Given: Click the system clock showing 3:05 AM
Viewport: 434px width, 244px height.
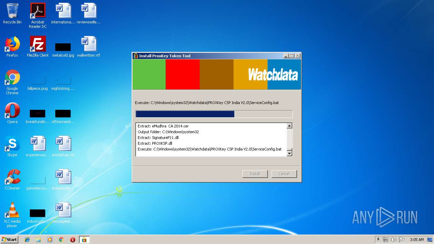Looking at the screenshot, I should (x=417, y=240).
